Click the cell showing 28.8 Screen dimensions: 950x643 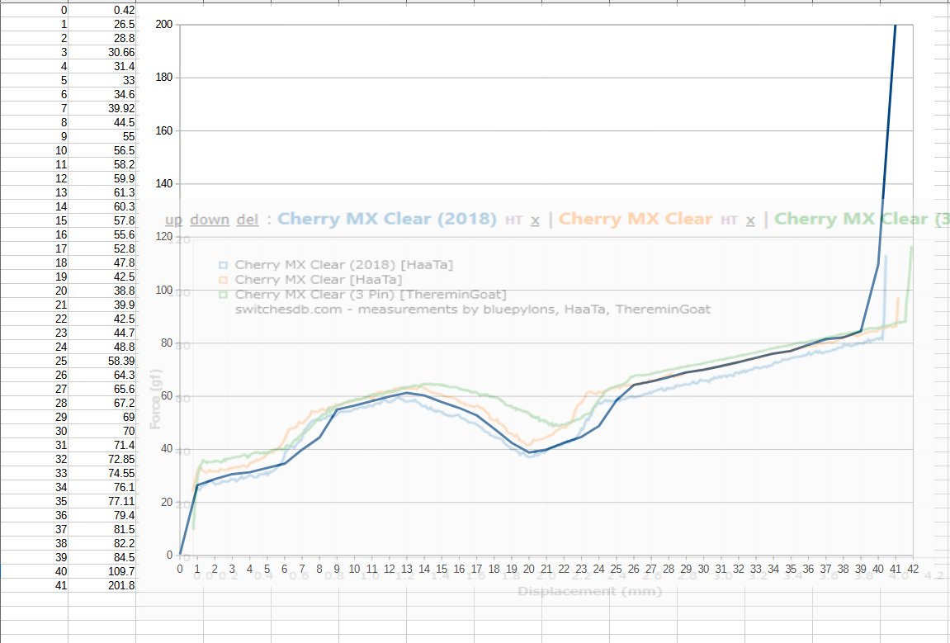(x=102, y=38)
